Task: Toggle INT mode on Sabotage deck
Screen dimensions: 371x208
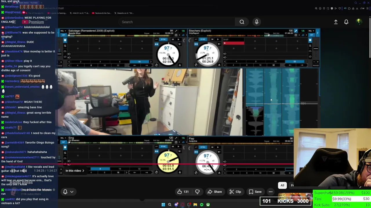Action: pyautogui.click(x=63, y=35)
